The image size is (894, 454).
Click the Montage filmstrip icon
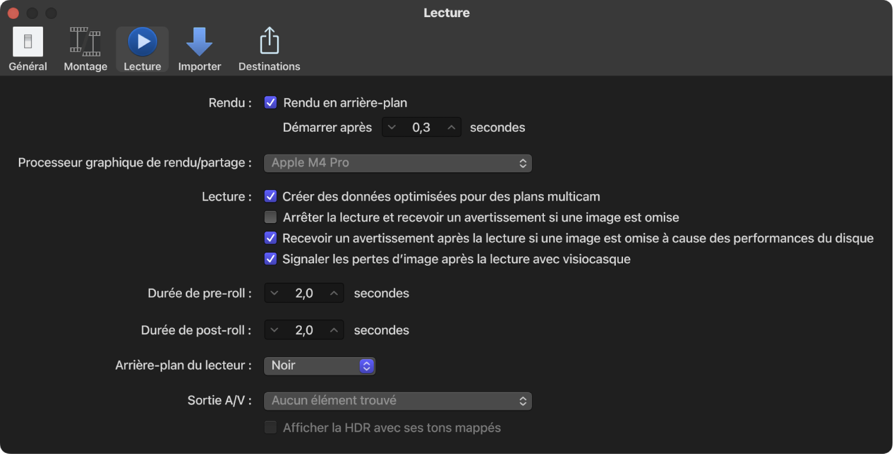(85, 40)
